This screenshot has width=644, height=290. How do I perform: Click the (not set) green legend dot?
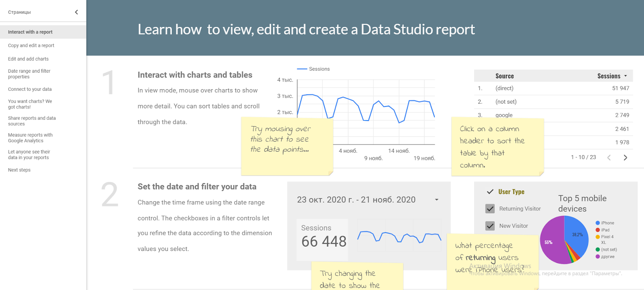pos(598,249)
